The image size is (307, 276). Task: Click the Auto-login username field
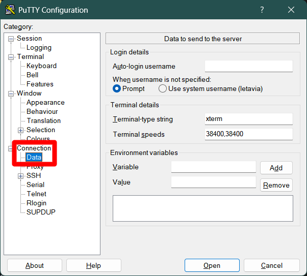[x=249, y=66]
